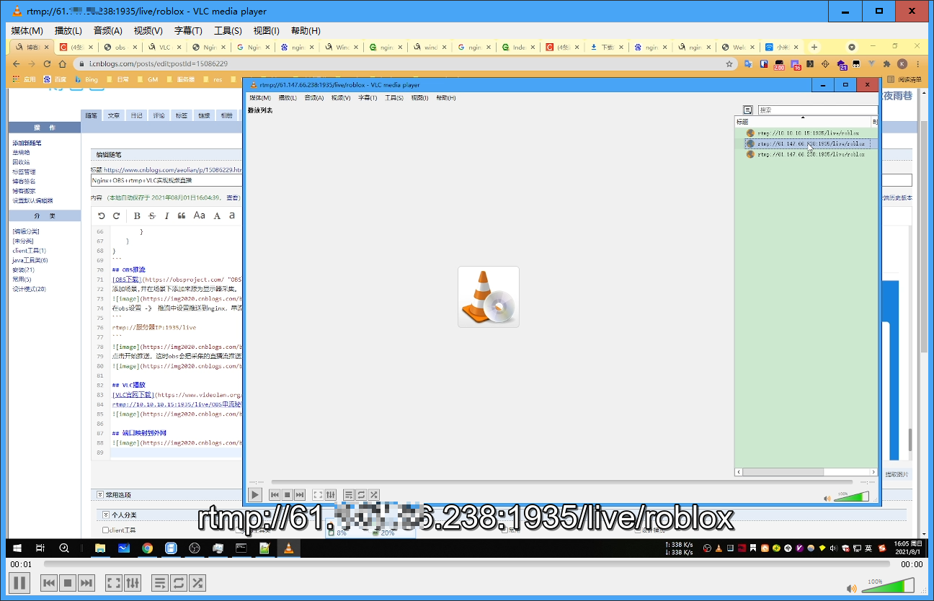Click the strikethrough S icon in blog editor
Image resolution: width=934 pixels, height=601 pixels.
click(151, 215)
